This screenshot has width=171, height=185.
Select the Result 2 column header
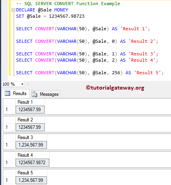pyautogui.click(x=30, y=120)
